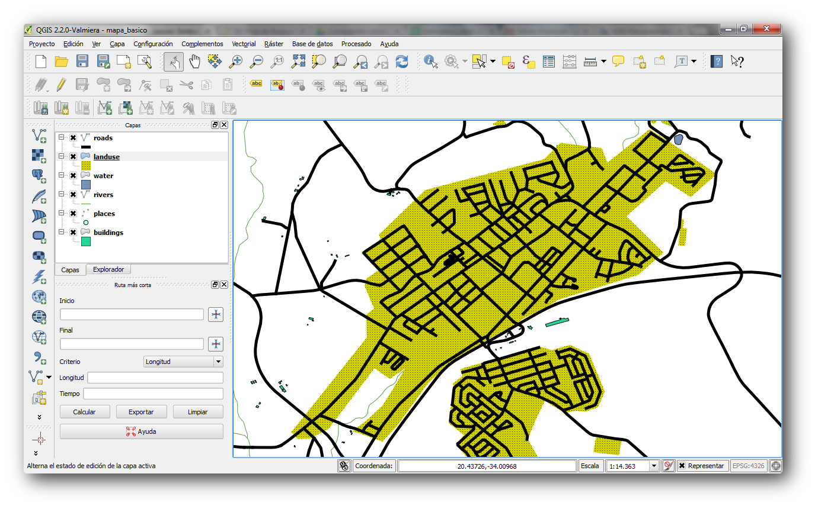Click the Map Tips speech bubble icon

[618, 61]
